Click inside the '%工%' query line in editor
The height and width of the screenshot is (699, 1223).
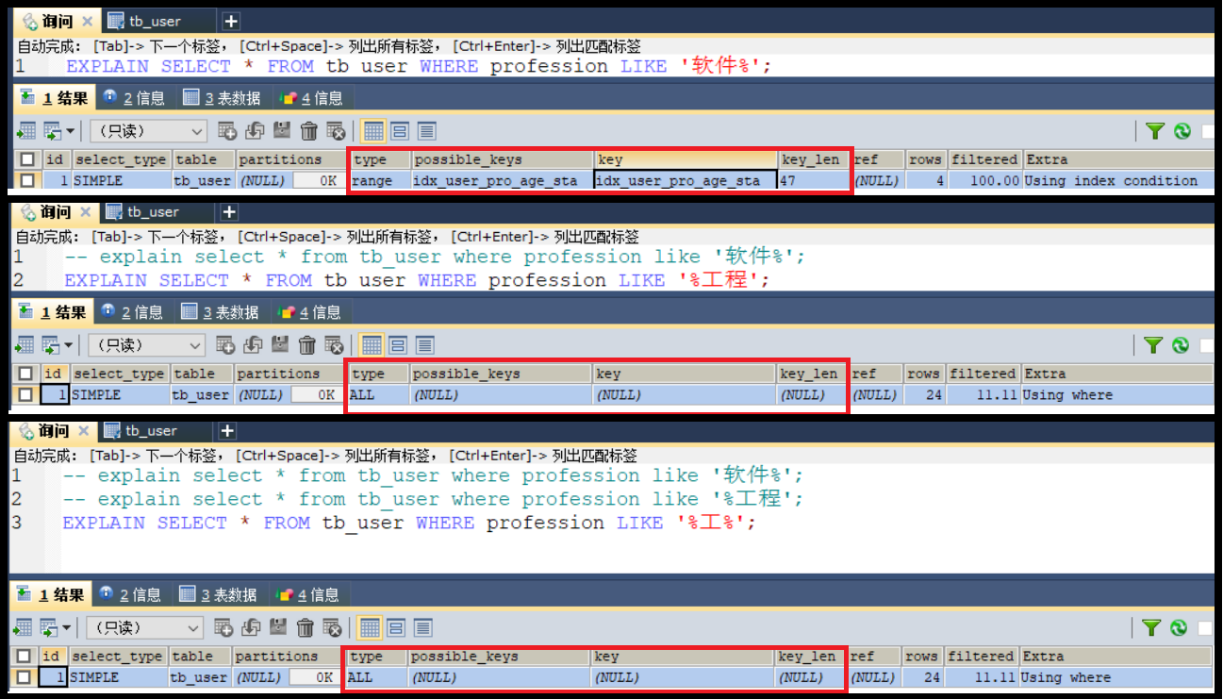click(409, 523)
